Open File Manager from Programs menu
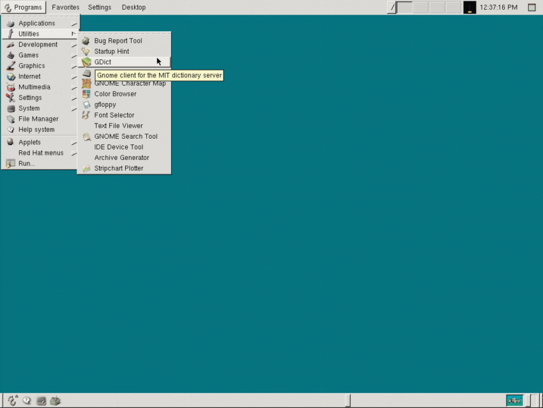 40,119
